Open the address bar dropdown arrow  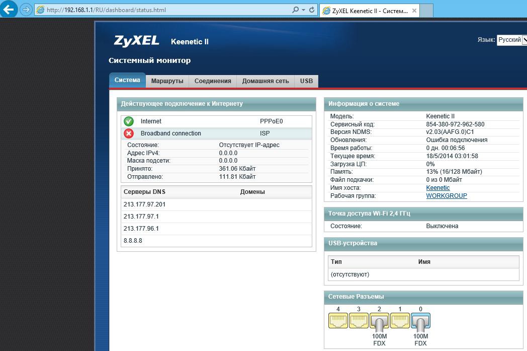coord(304,10)
